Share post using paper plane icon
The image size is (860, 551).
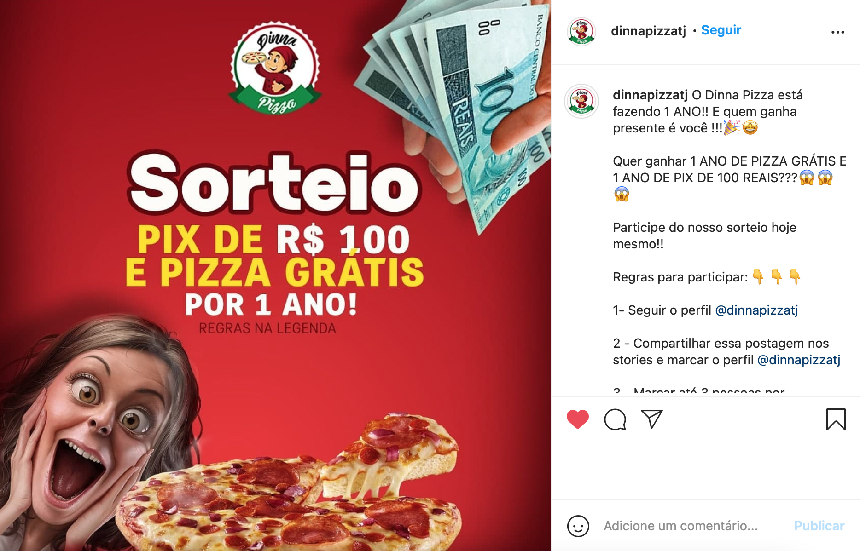(x=652, y=419)
